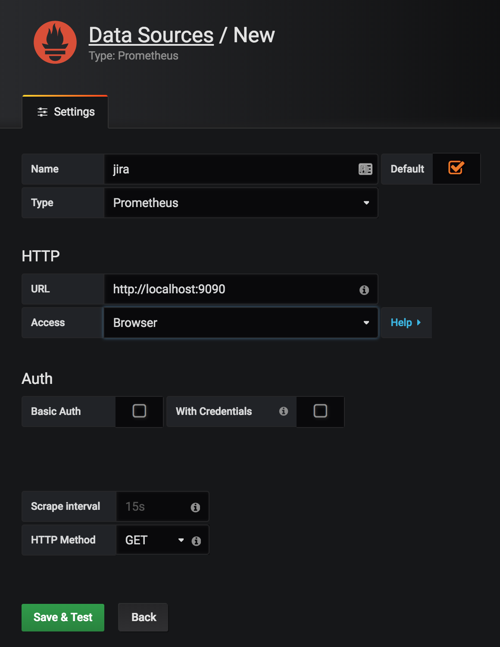The width and height of the screenshot is (500, 647).
Task: Expand the Help section
Action: point(406,323)
